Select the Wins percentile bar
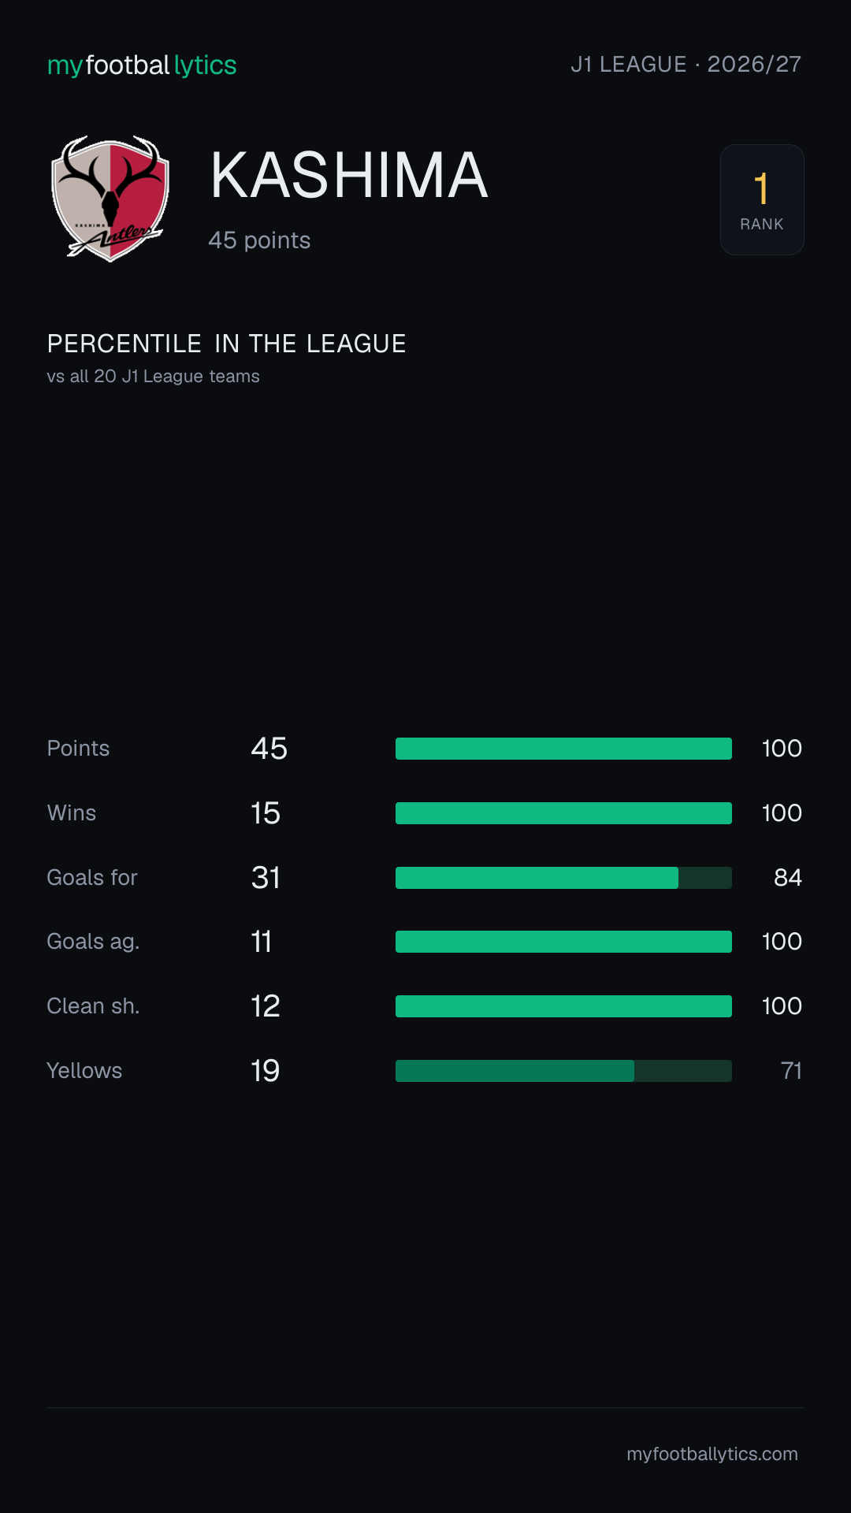Viewport: 851px width, 1513px height. click(x=563, y=813)
